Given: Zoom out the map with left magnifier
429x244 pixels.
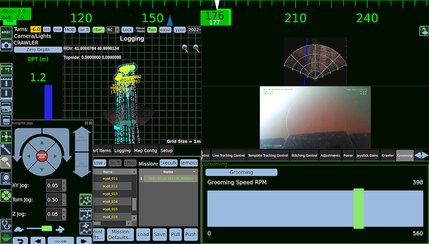Looking at the screenshot, I should click(x=184, y=48).
